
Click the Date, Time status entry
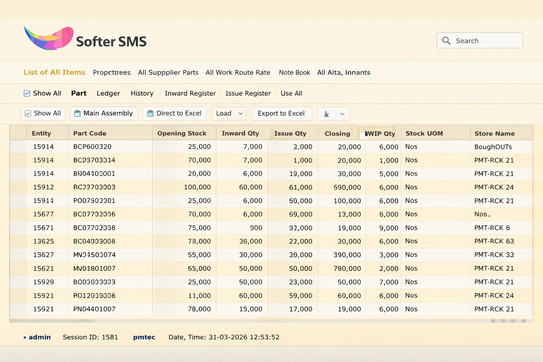pos(224,337)
